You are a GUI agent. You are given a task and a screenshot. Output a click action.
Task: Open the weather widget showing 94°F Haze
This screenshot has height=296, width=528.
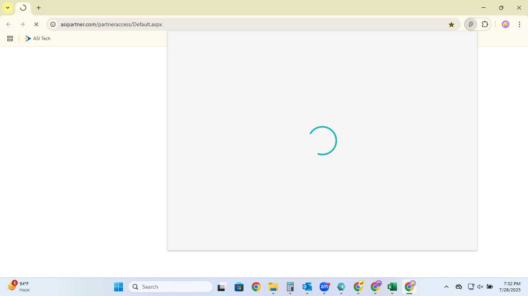tap(19, 286)
